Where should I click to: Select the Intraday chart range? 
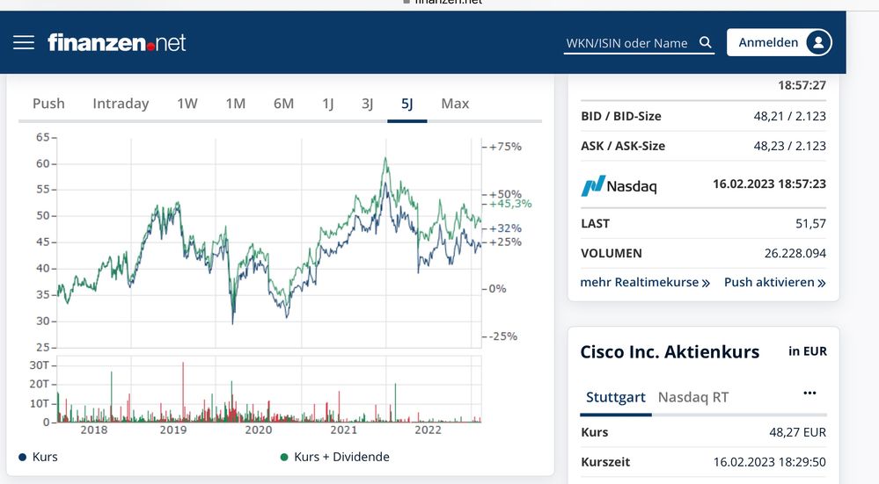click(121, 104)
